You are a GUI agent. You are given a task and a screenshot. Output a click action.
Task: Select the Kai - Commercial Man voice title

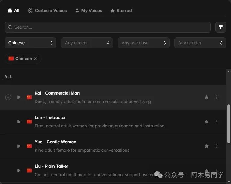57,93
